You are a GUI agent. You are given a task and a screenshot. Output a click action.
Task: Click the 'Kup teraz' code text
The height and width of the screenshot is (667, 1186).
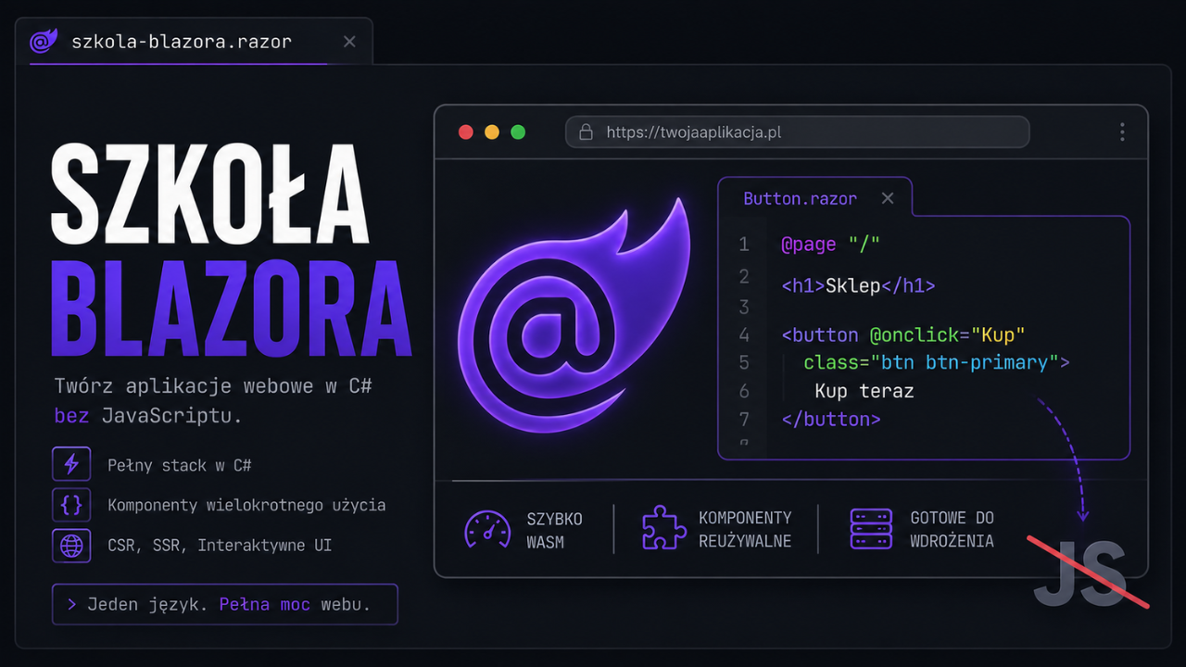(x=864, y=391)
